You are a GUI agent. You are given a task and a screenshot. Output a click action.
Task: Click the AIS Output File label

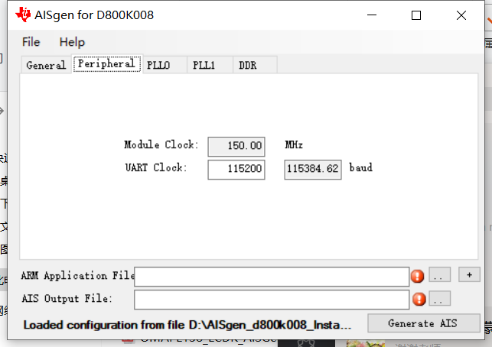(67, 299)
